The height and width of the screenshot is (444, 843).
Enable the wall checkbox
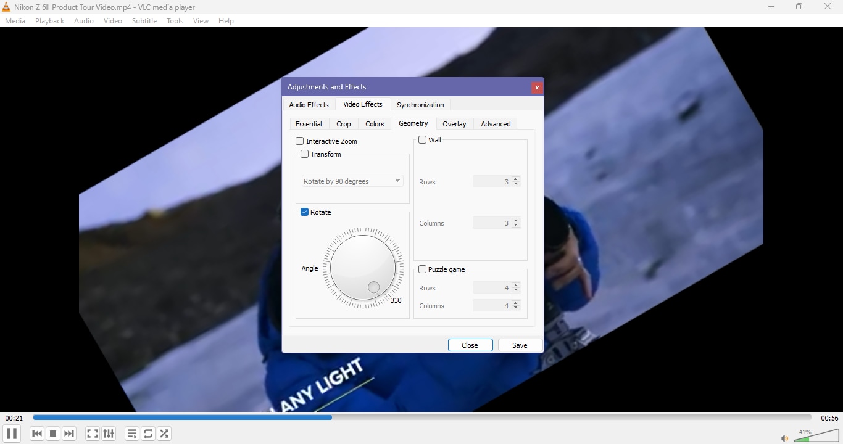tap(423, 140)
